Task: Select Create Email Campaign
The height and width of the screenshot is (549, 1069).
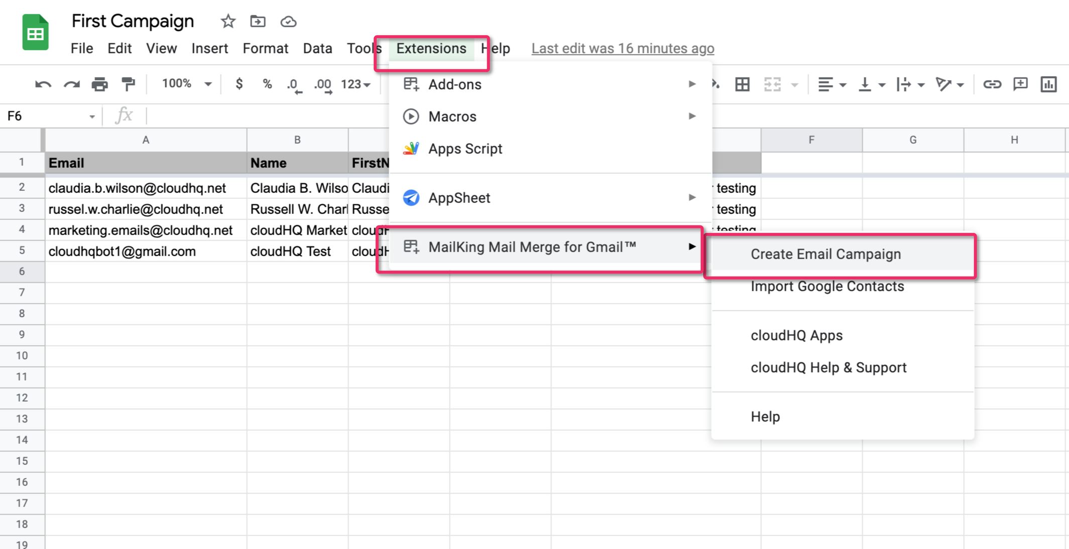Action: click(x=843, y=254)
